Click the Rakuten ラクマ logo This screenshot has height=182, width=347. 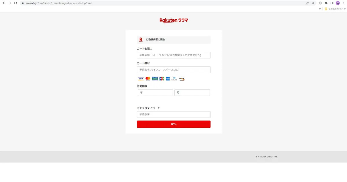[x=174, y=21]
